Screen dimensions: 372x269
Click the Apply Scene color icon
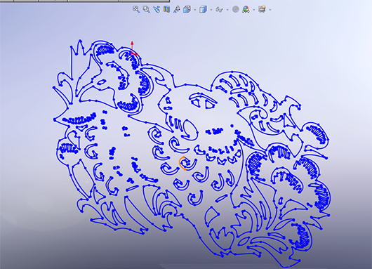click(246, 9)
